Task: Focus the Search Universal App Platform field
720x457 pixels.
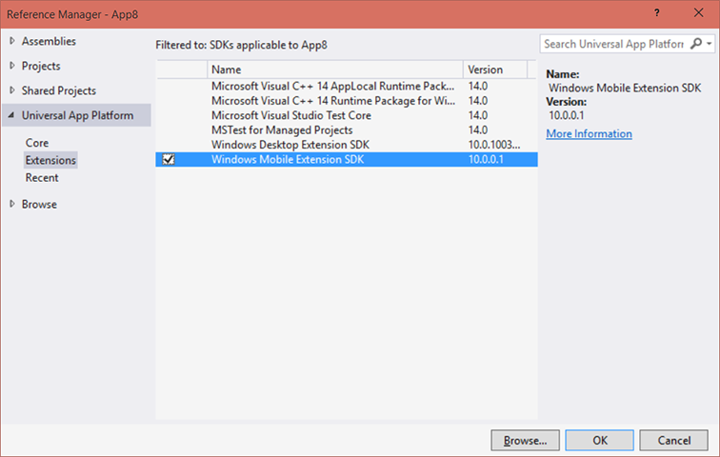Action: point(614,44)
